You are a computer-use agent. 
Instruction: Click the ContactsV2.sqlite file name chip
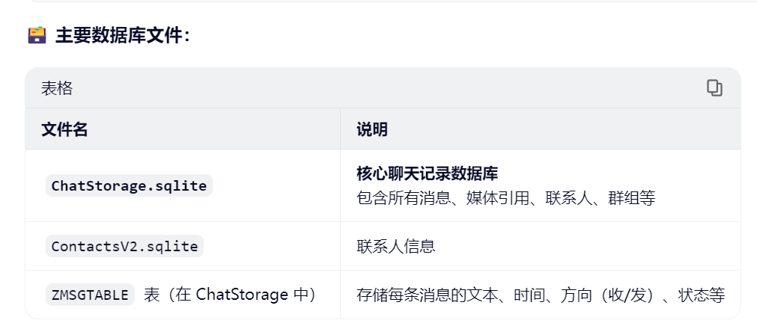[x=124, y=246]
